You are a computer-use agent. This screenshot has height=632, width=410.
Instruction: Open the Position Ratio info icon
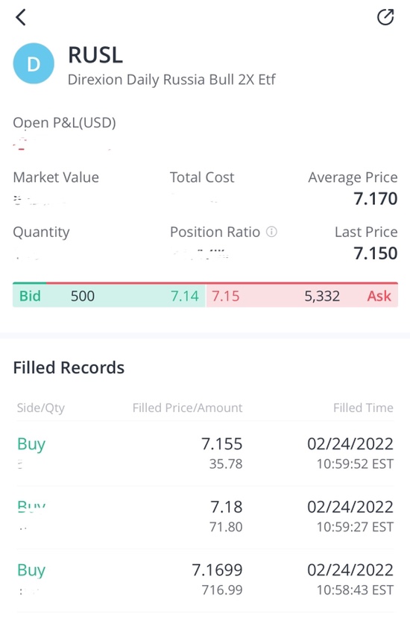point(272,232)
